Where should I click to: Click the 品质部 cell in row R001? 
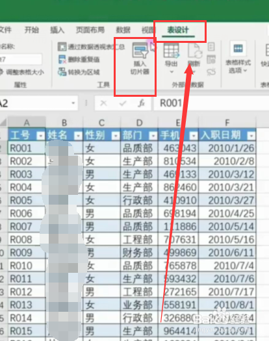(x=139, y=148)
